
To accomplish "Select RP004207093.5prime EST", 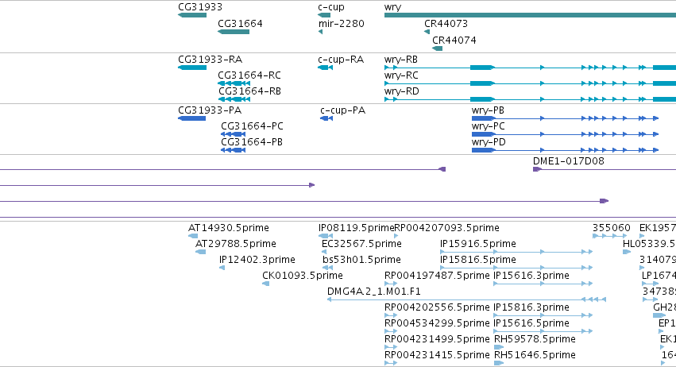I will [396, 236].
